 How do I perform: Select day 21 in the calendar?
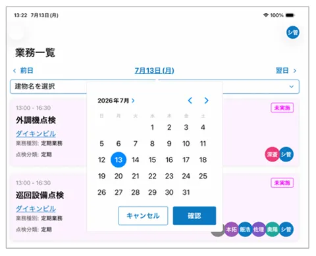pyautogui.click(x=136, y=176)
